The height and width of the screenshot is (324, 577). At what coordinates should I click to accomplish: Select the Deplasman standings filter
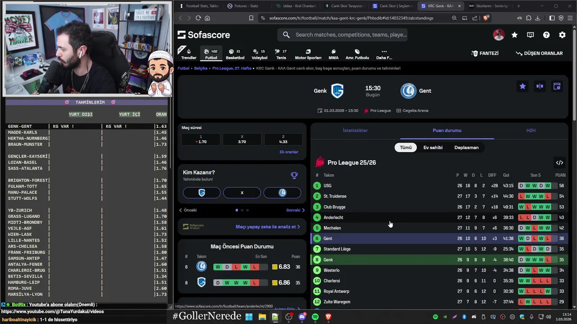[x=467, y=148]
